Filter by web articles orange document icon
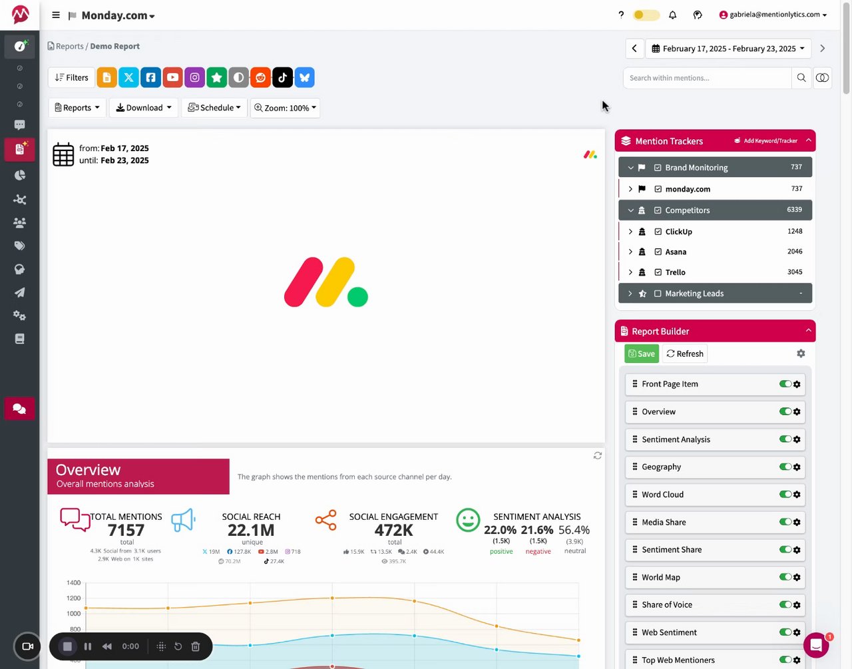Screen dimensions: 852x669 [106, 77]
